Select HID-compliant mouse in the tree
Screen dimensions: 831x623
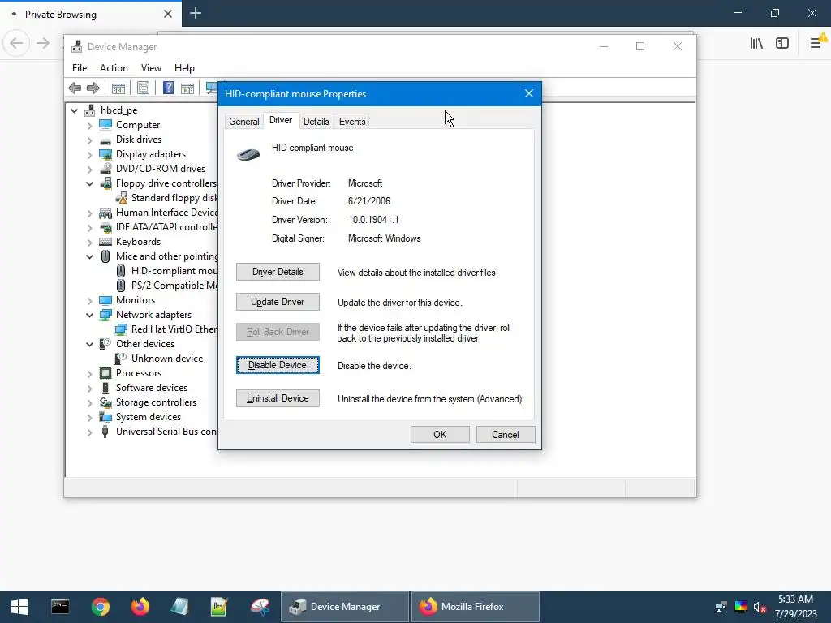[174, 271]
